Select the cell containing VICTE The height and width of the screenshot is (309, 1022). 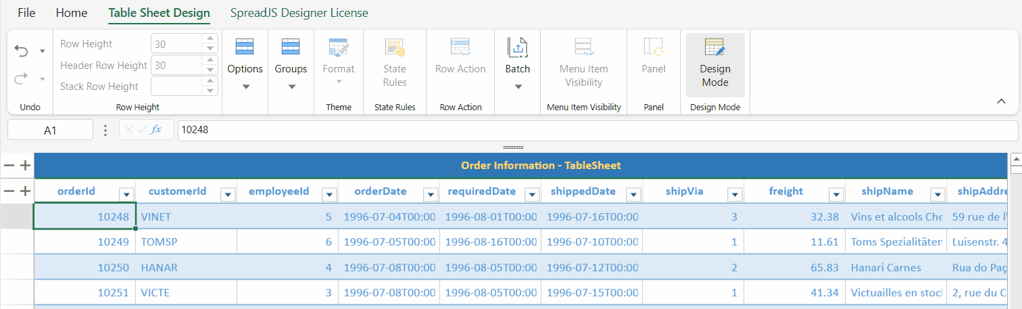pyautogui.click(x=187, y=293)
